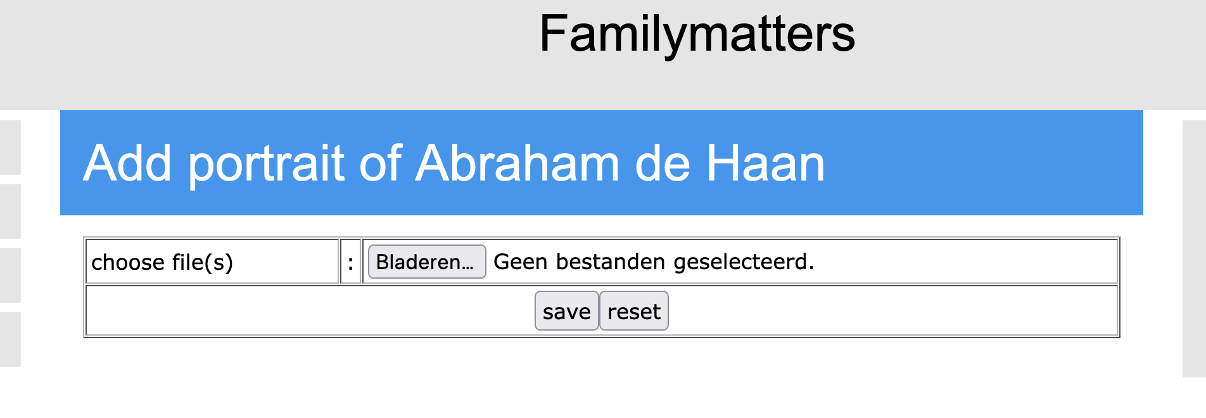Select the second gray block in left sidebar
The height and width of the screenshot is (418, 1206).
click(10, 212)
